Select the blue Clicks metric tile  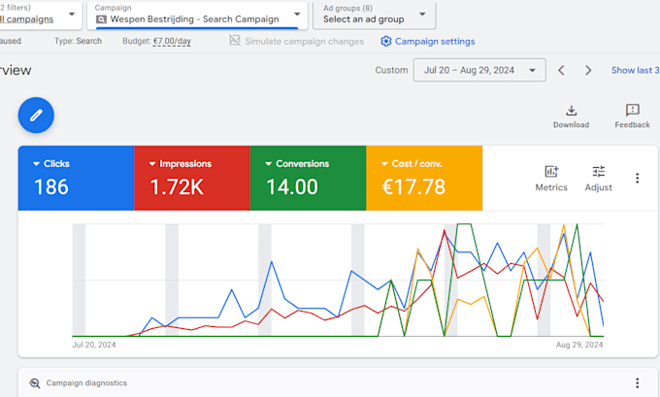(76, 178)
